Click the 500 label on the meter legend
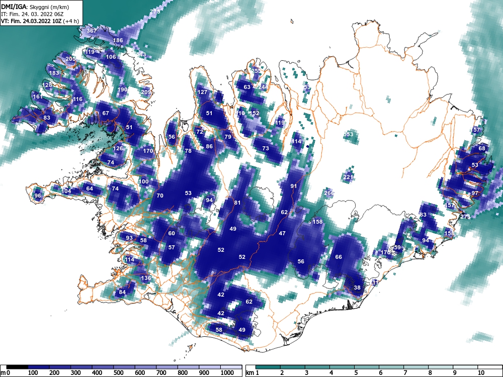The width and height of the screenshot is (503, 377). tap(118, 372)
